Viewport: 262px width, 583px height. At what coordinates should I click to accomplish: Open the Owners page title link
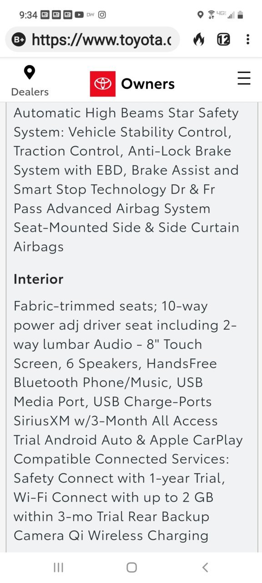148,84
